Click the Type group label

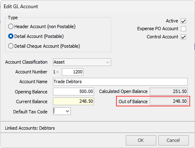(x=13, y=18)
